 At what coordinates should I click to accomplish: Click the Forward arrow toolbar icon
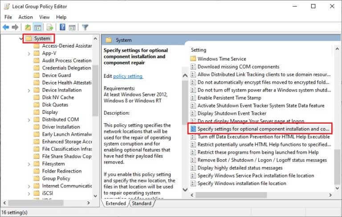point(15,27)
